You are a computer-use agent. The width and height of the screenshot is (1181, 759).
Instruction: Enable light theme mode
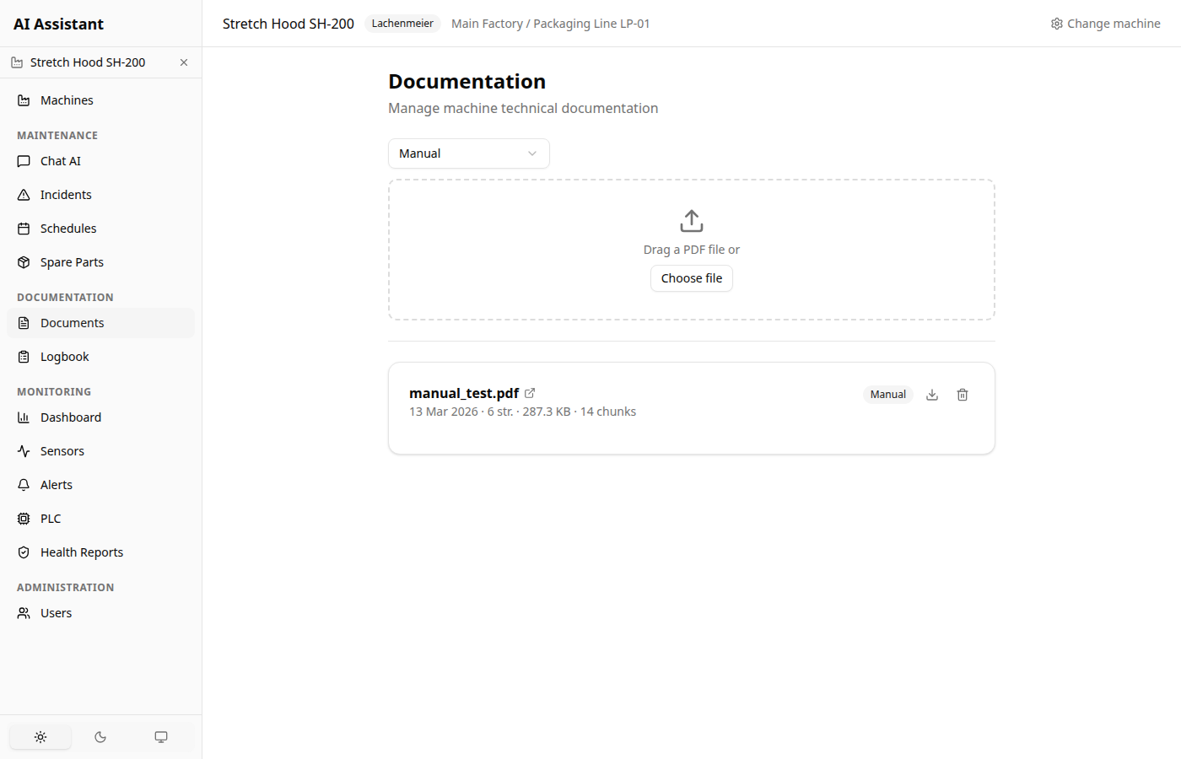tap(40, 736)
